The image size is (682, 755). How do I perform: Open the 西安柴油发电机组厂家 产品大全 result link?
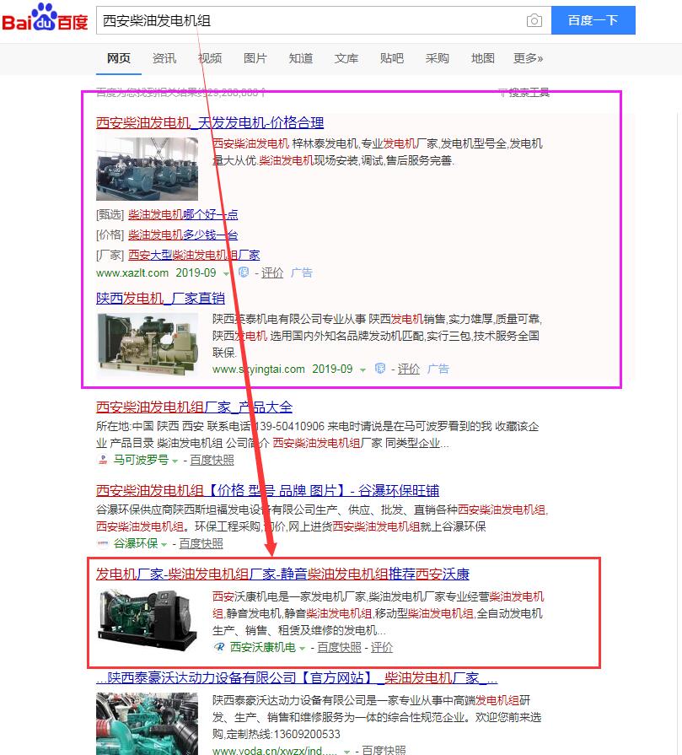pos(194,407)
